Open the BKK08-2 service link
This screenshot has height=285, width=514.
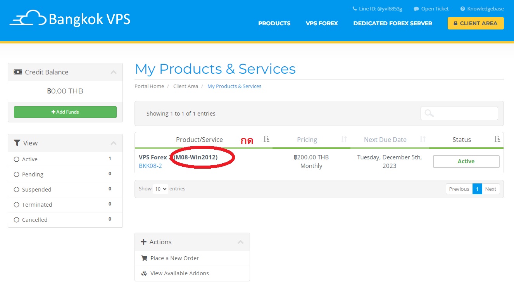coord(150,166)
